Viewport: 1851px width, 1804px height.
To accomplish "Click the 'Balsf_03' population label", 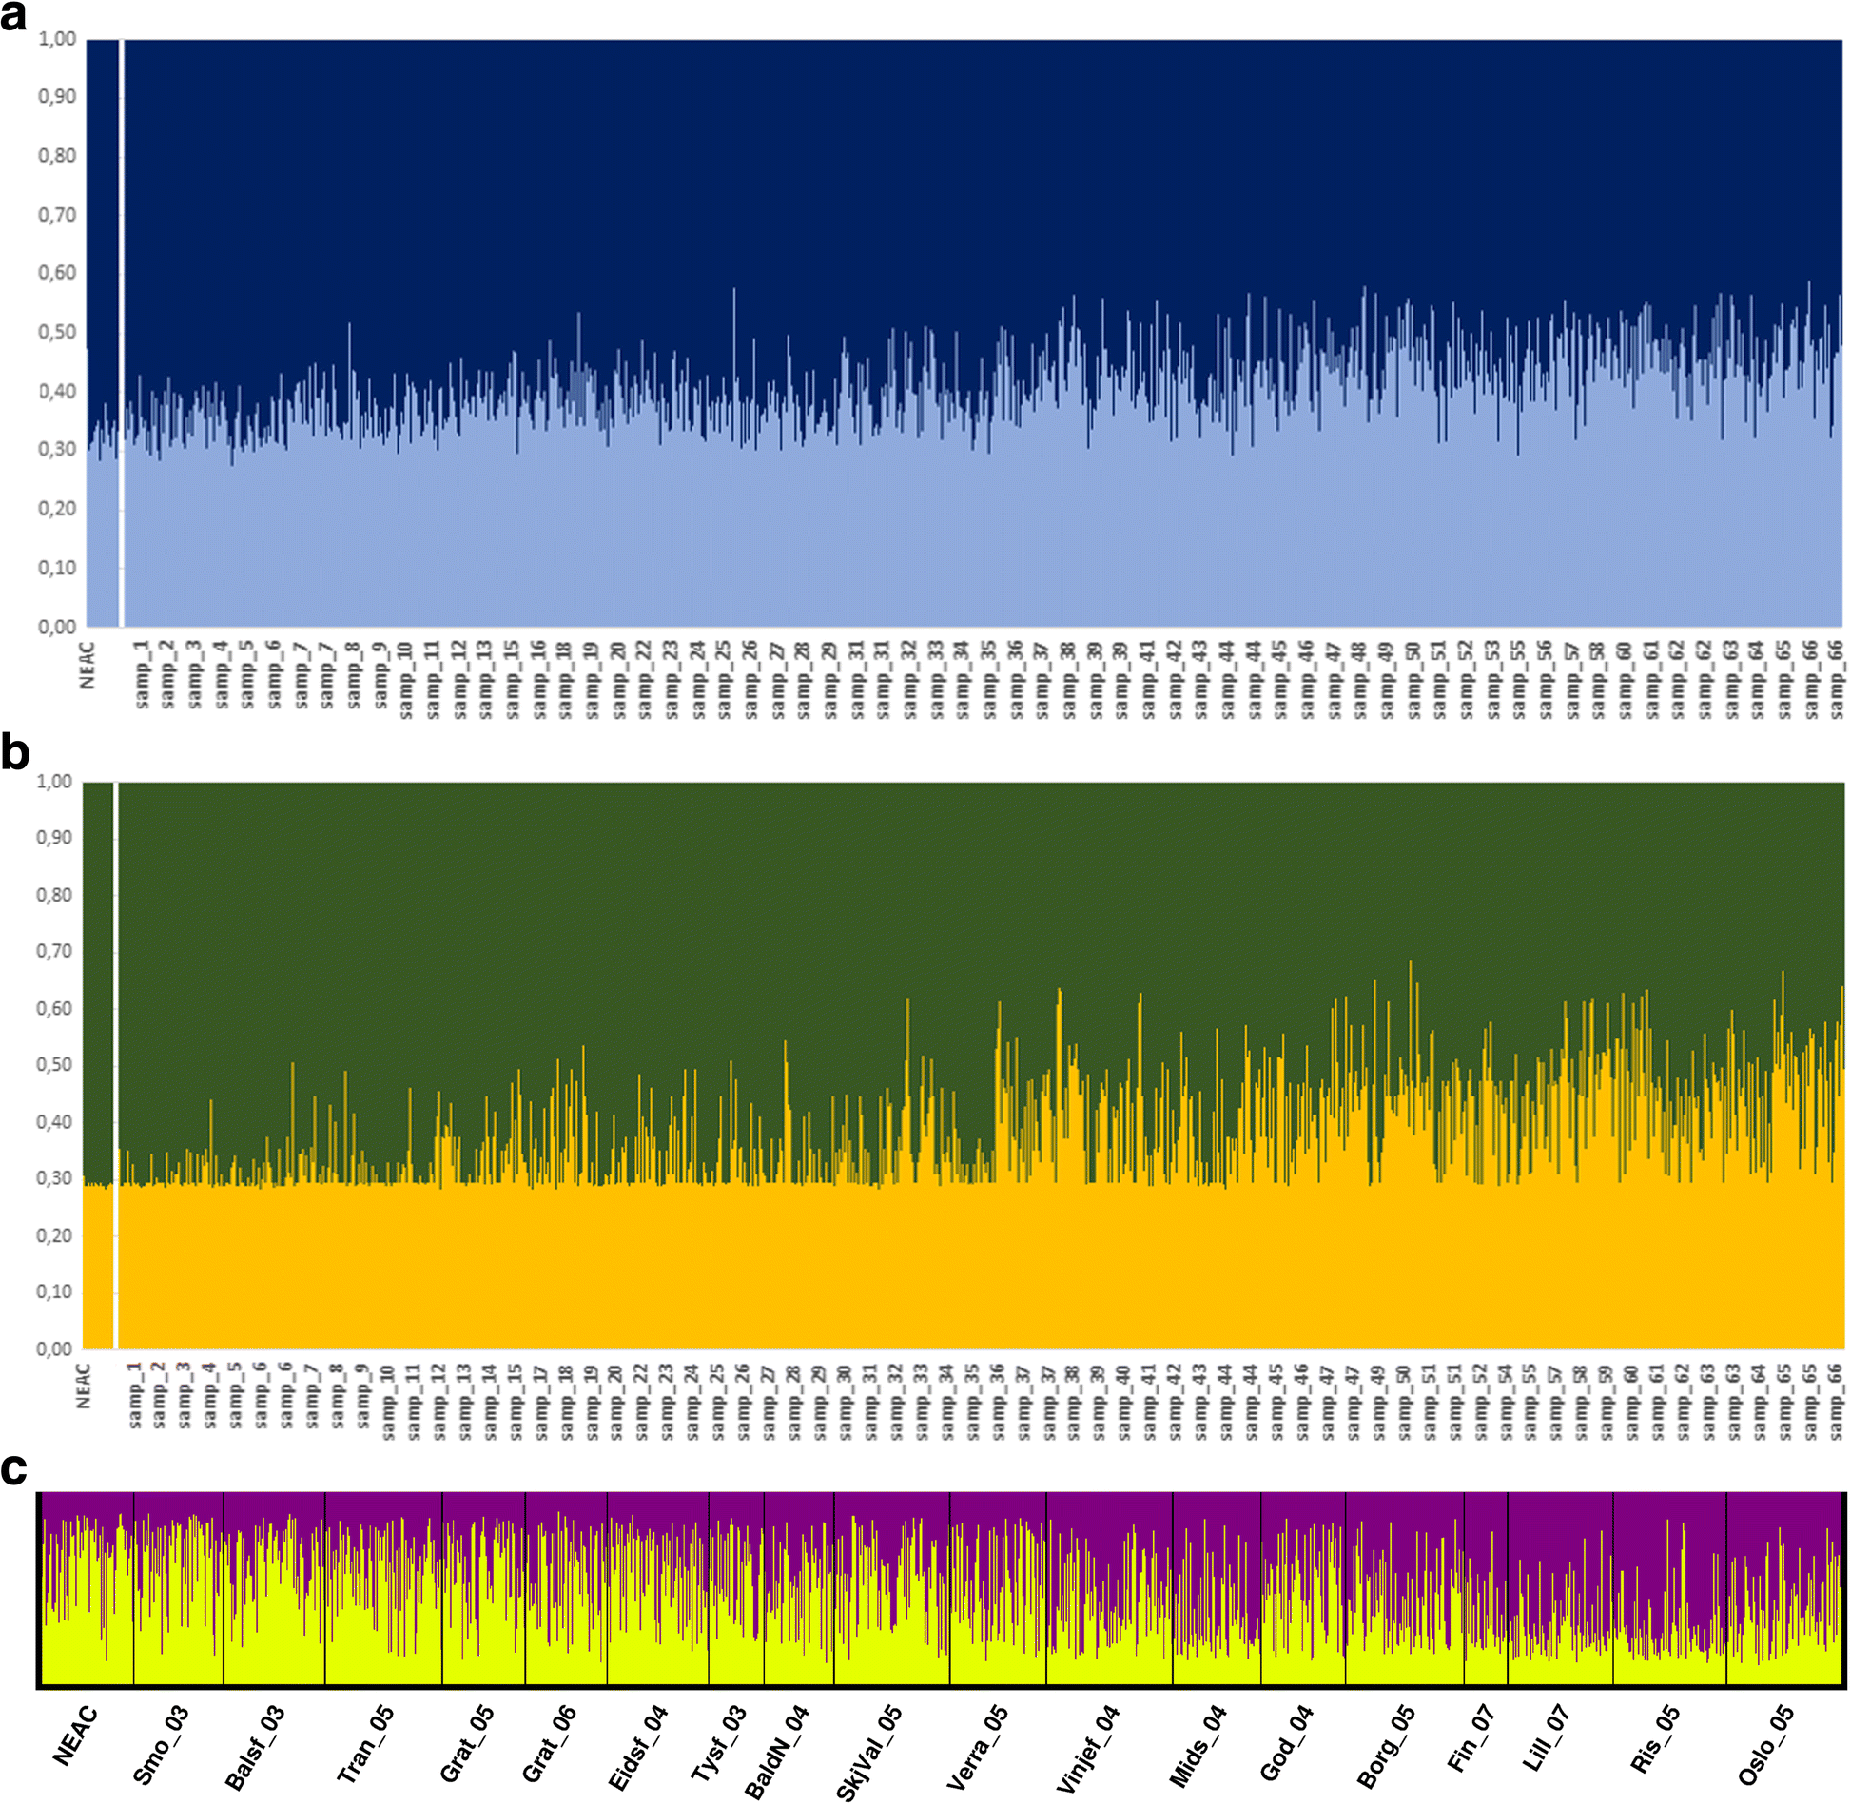I will [x=255, y=1748].
